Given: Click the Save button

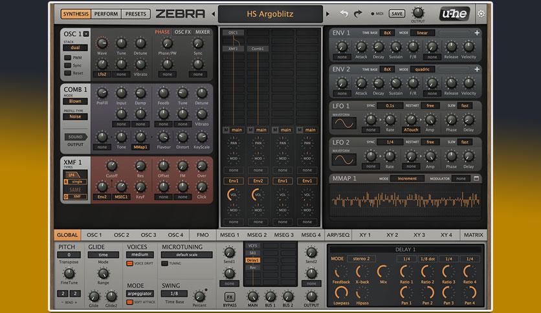Looking at the screenshot, I should pyautogui.click(x=397, y=14).
